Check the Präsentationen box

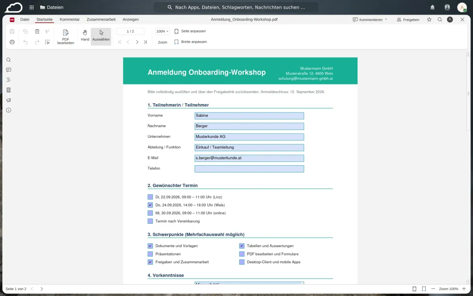tap(150, 254)
